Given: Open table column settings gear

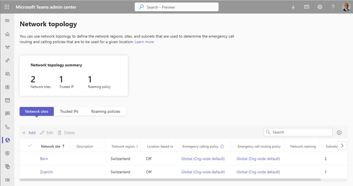Looking at the screenshot, I should 339,133.
